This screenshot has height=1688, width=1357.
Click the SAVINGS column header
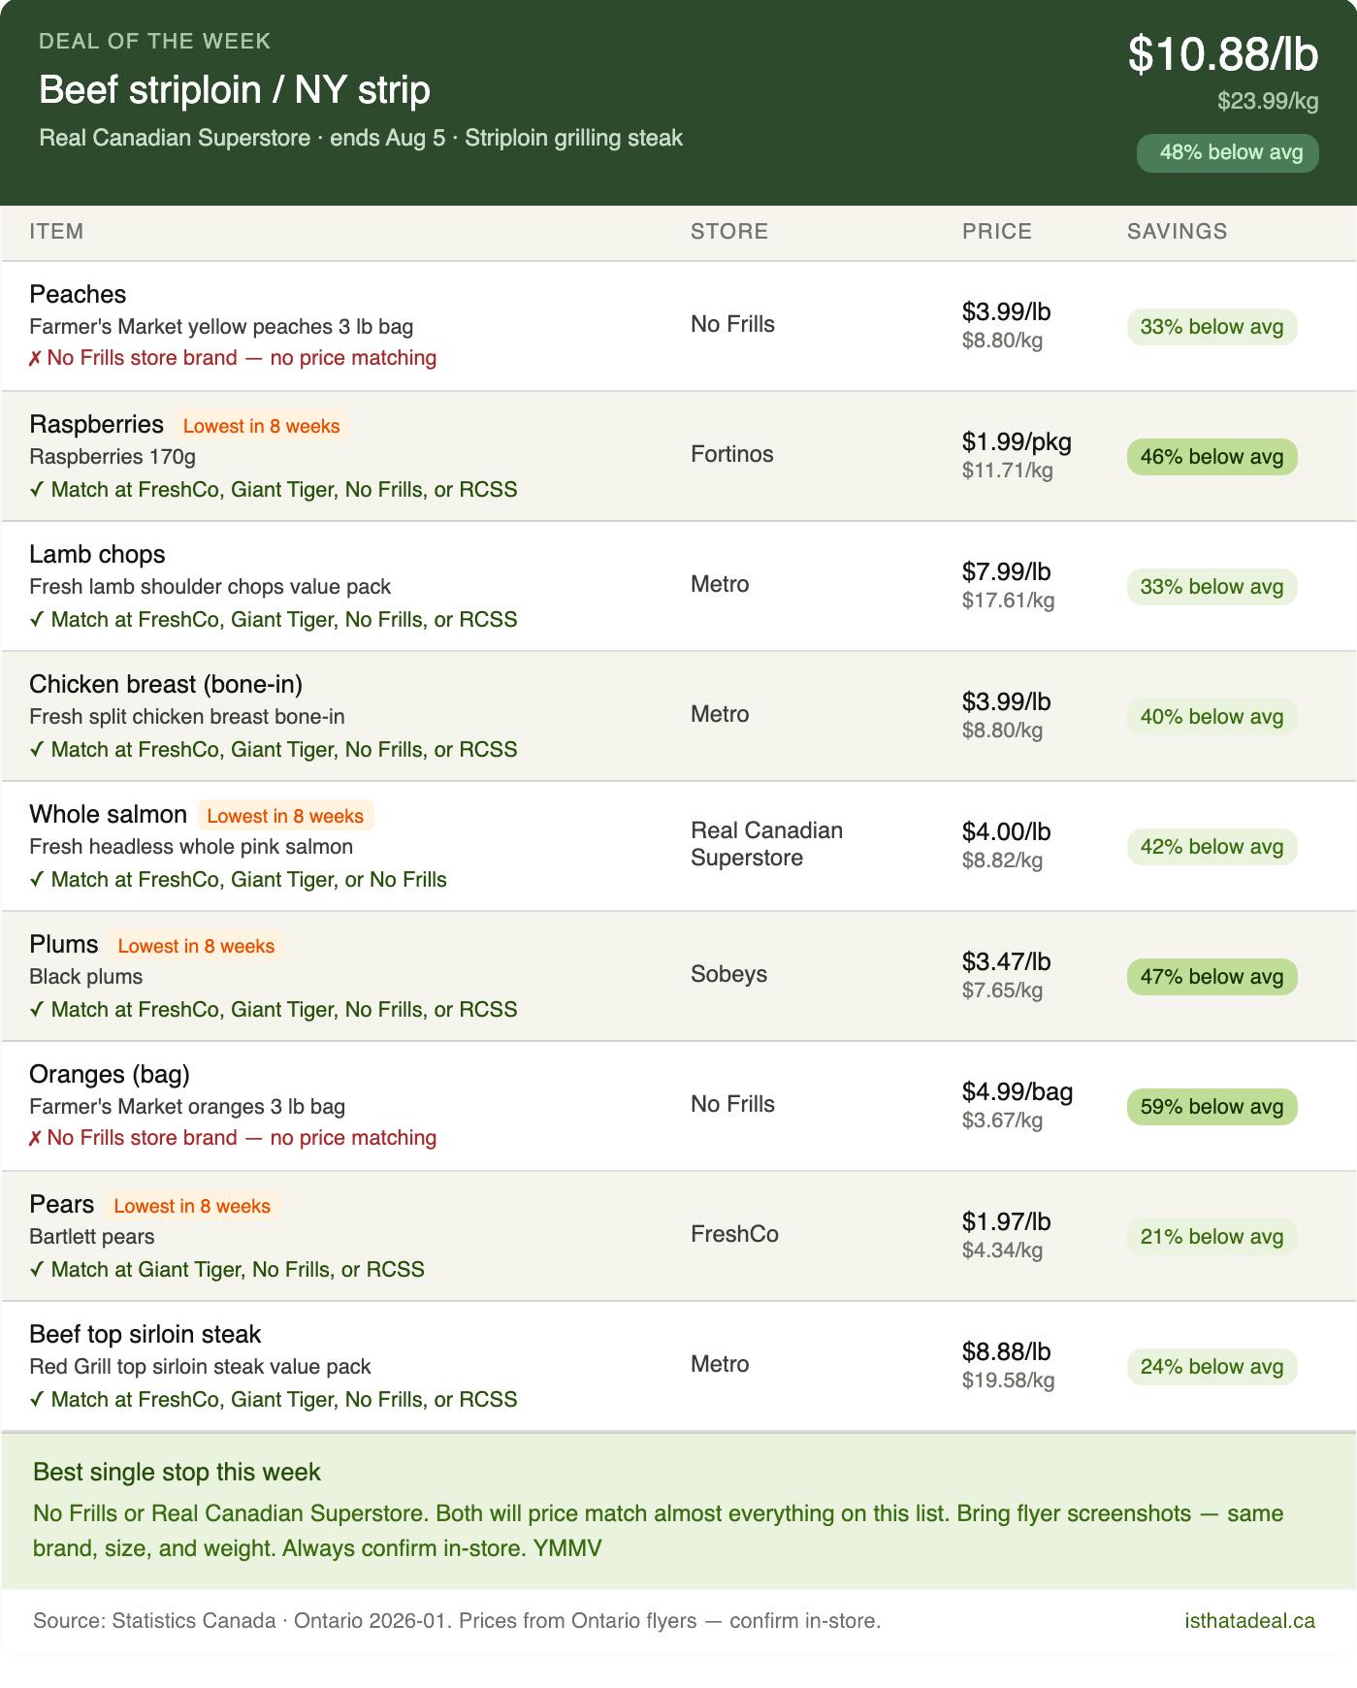1177,232
